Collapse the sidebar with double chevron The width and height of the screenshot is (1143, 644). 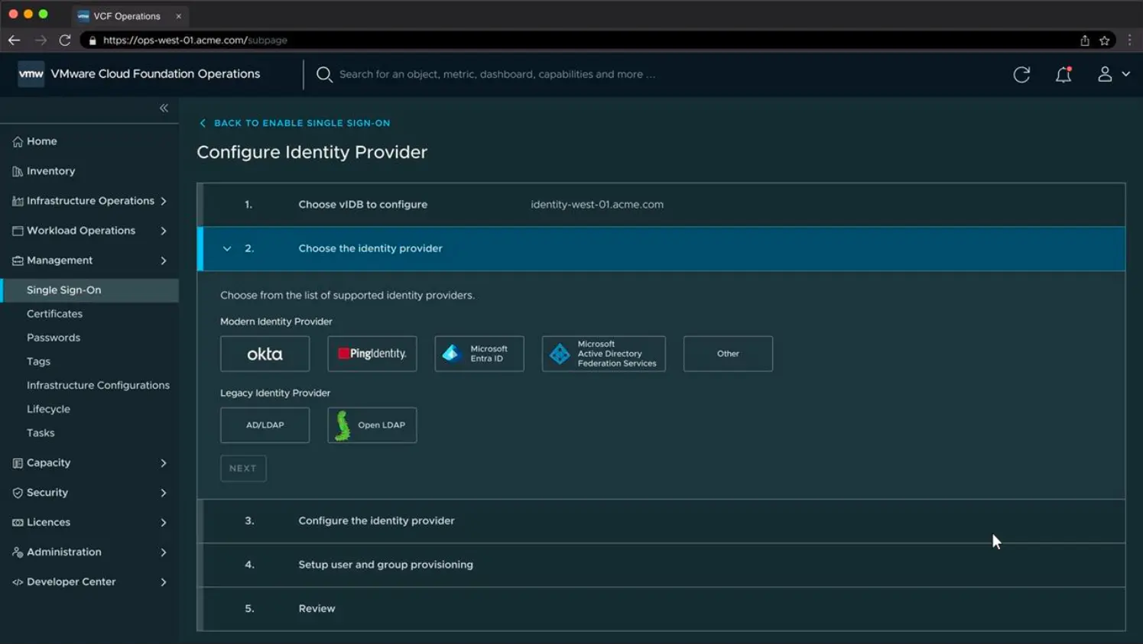(x=164, y=108)
